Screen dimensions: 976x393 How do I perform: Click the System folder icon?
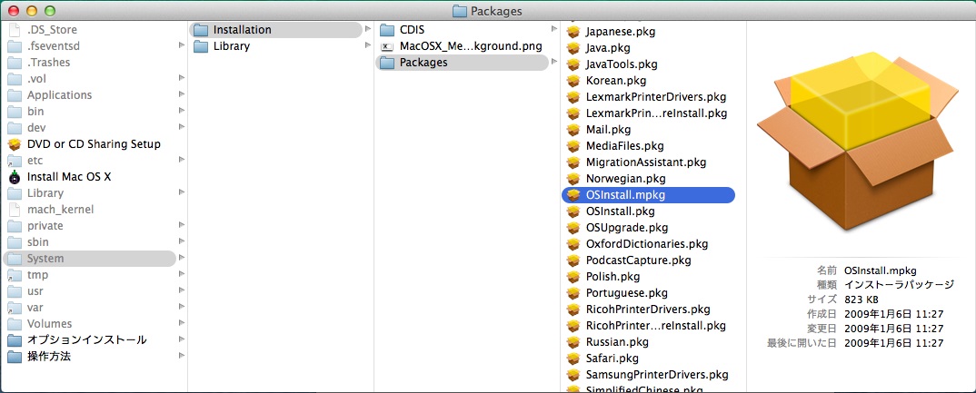pyautogui.click(x=15, y=259)
